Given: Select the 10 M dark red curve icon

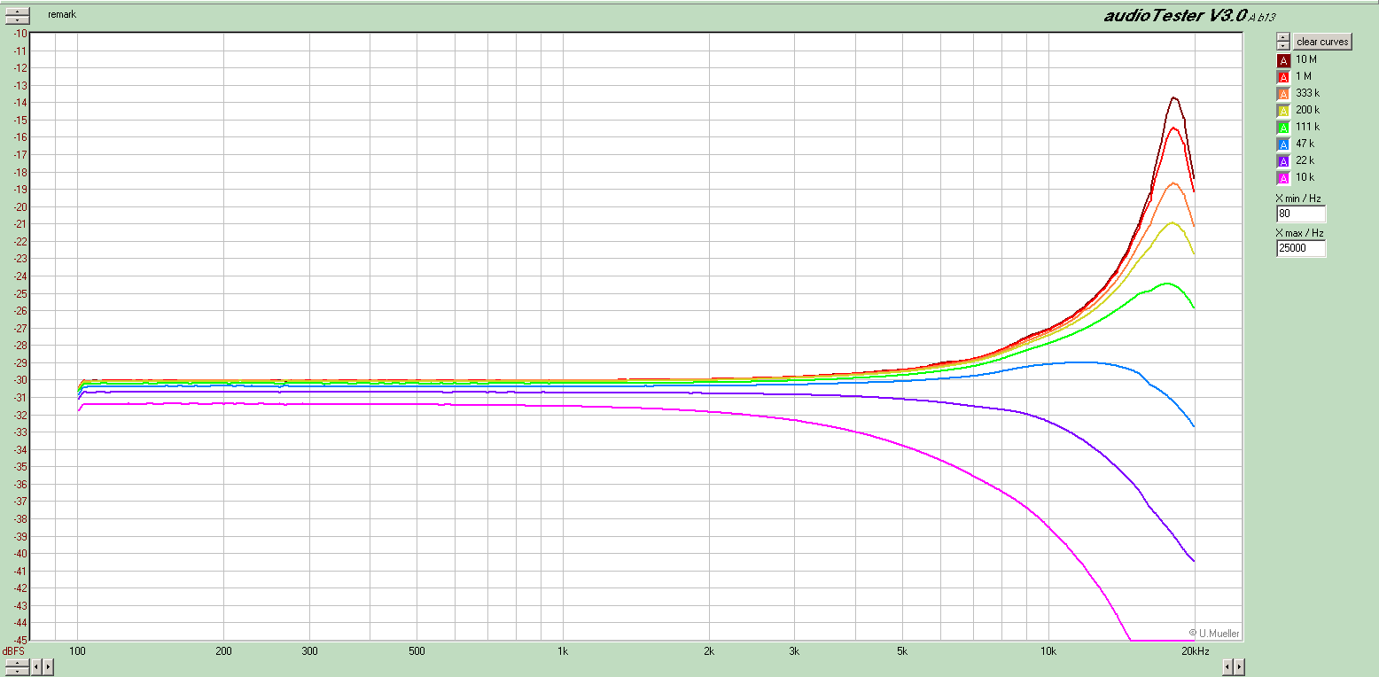Looking at the screenshot, I should pyautogui.click(x=1283, y=60).
